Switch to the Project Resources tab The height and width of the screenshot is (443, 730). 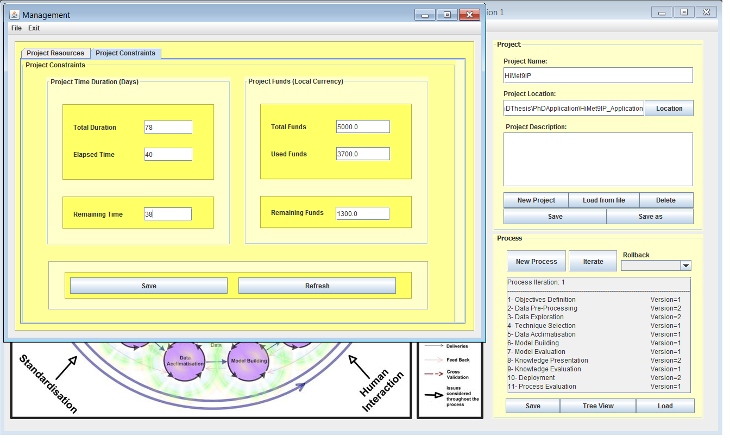[55, 53]
